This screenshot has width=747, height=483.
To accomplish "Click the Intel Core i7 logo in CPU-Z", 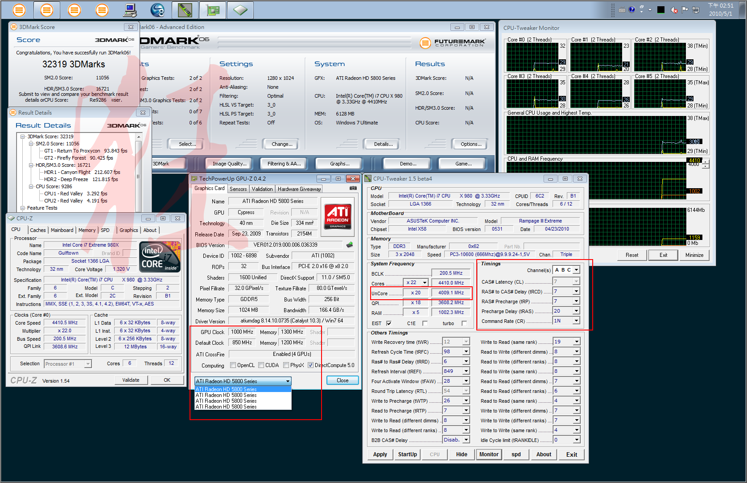I will click(160, 256).
